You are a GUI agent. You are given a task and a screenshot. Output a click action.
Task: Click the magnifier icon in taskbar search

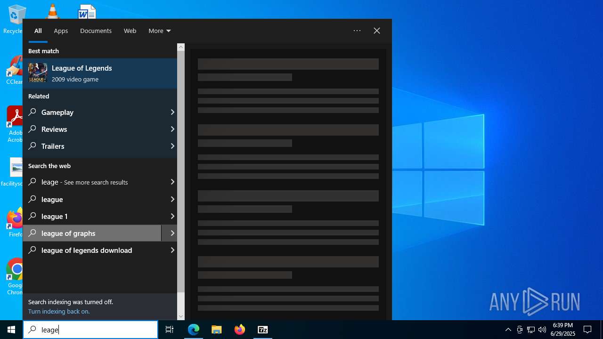point(33,330)
